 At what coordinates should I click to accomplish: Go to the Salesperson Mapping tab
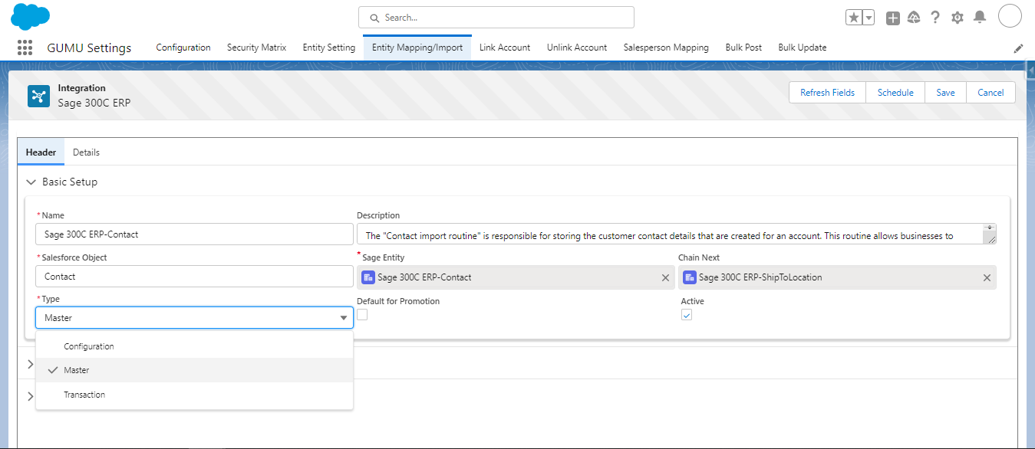pos(666,48)
